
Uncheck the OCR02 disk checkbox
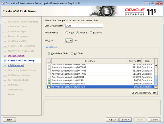coord(49,84)
